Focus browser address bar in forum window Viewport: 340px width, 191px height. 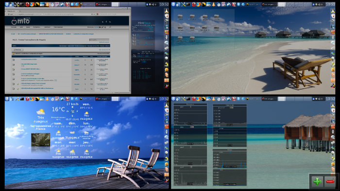point(51,14)
